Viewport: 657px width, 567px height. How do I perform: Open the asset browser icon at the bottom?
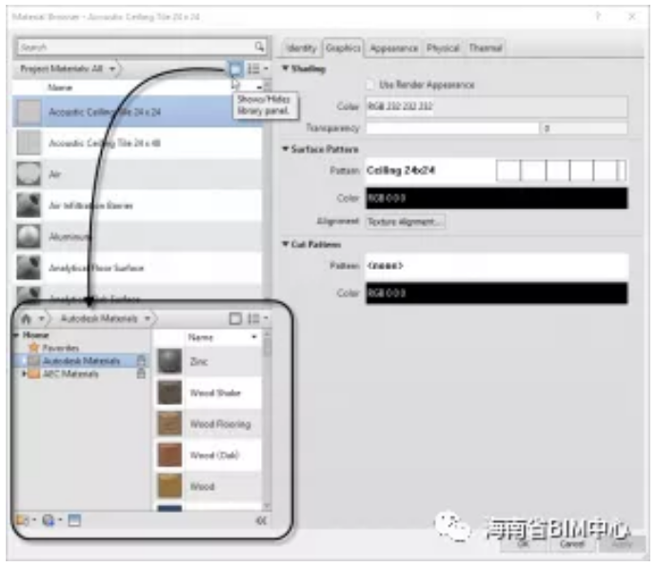click(74, 520)
